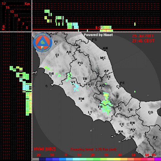Select the AN city label
The image size is (161, 161).
(105, 48)
